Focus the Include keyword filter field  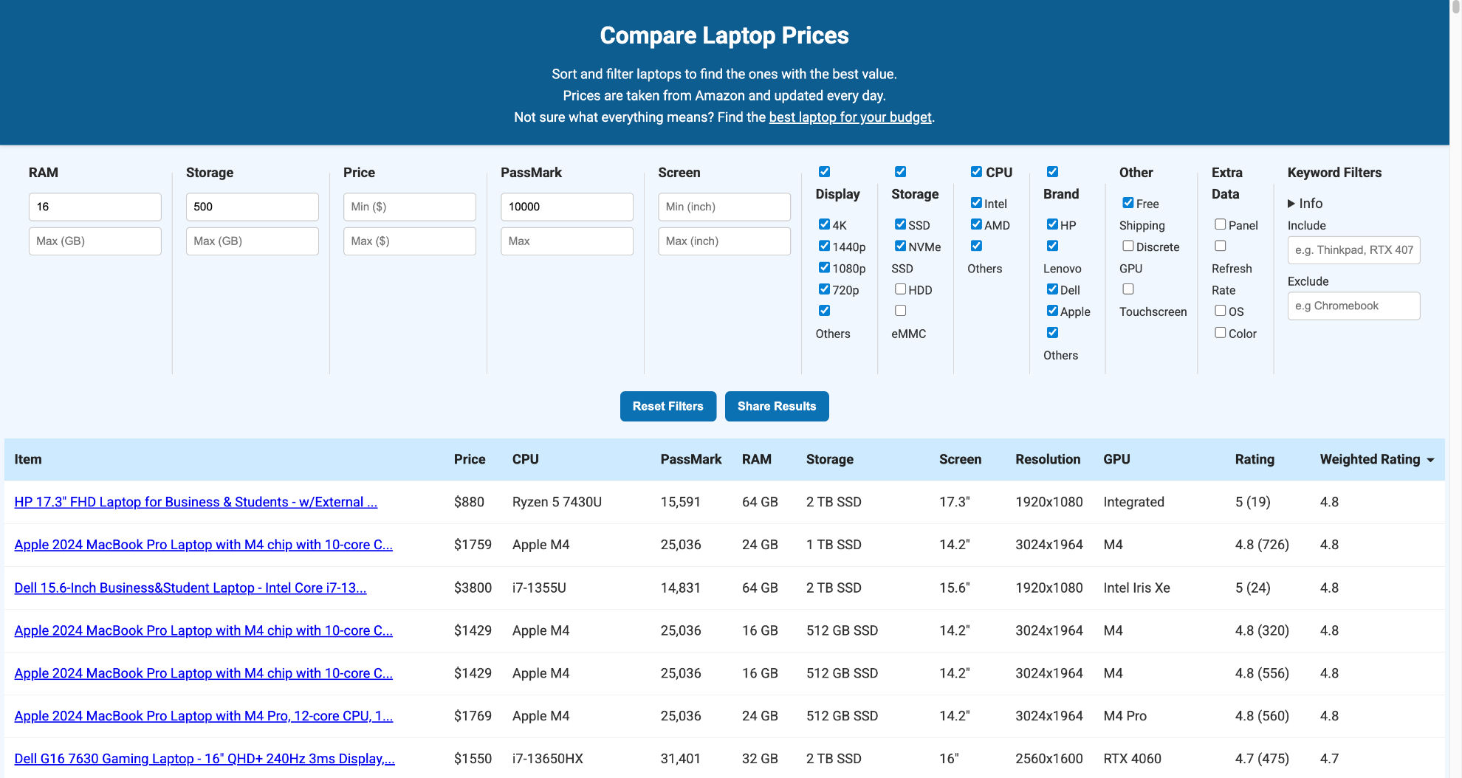[1354, 250]
